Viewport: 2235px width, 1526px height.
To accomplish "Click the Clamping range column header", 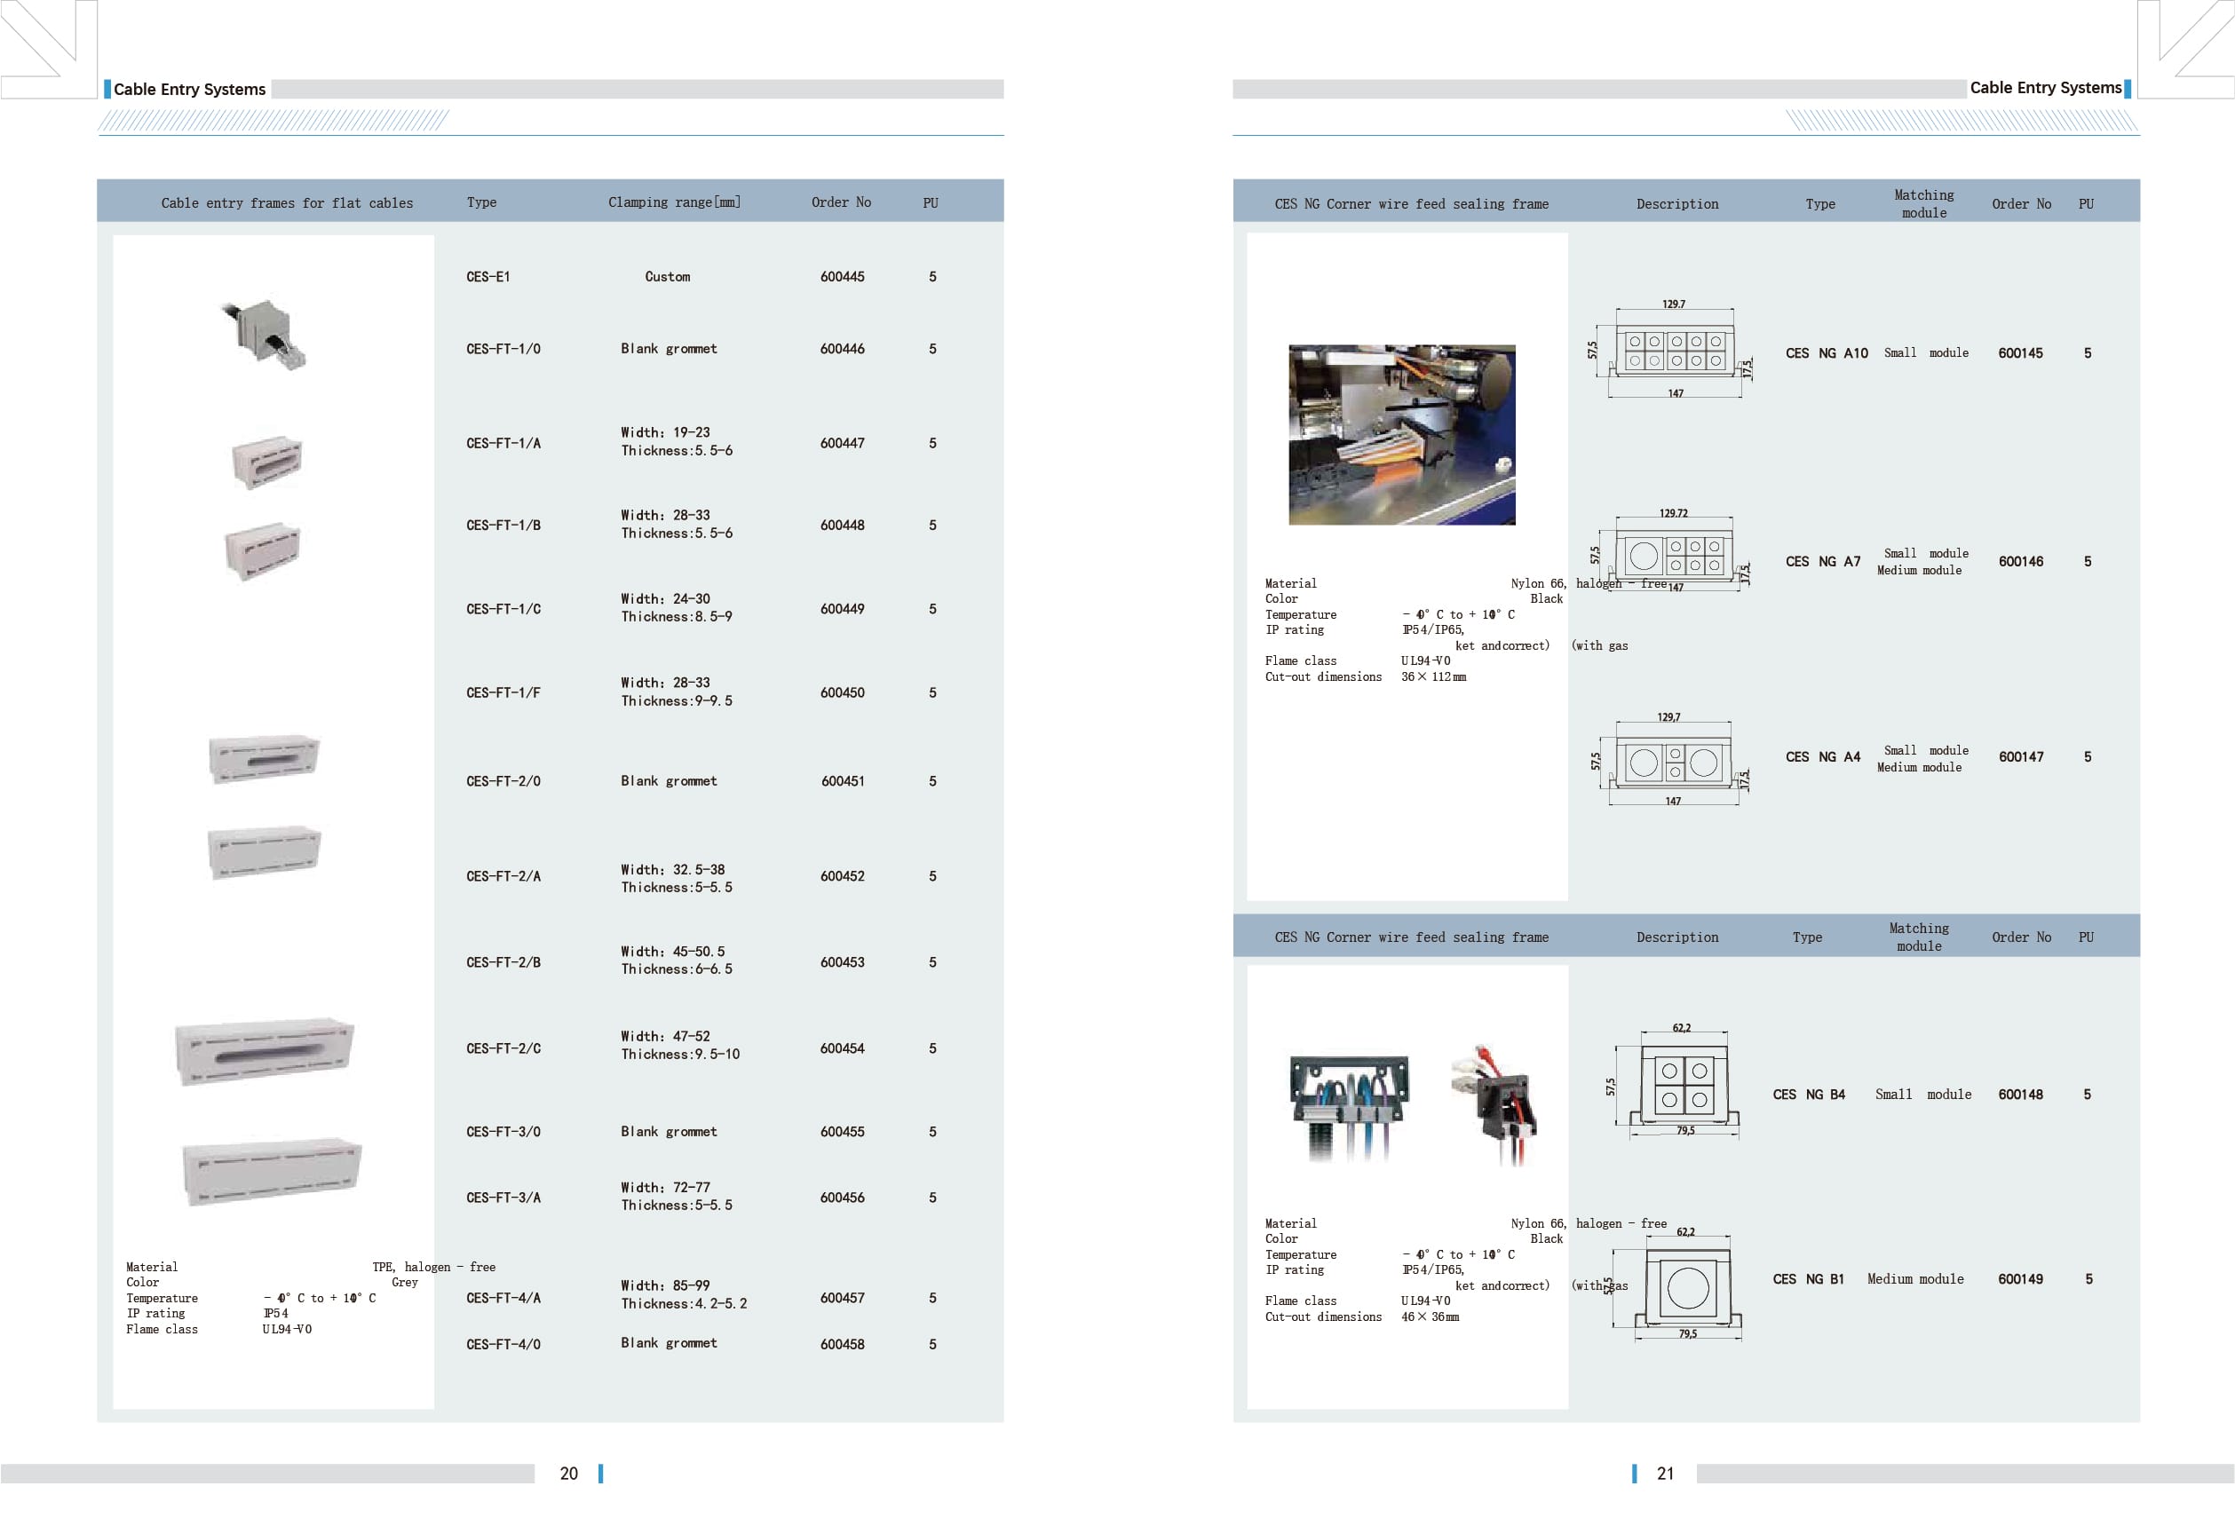I will coord(674,203).
